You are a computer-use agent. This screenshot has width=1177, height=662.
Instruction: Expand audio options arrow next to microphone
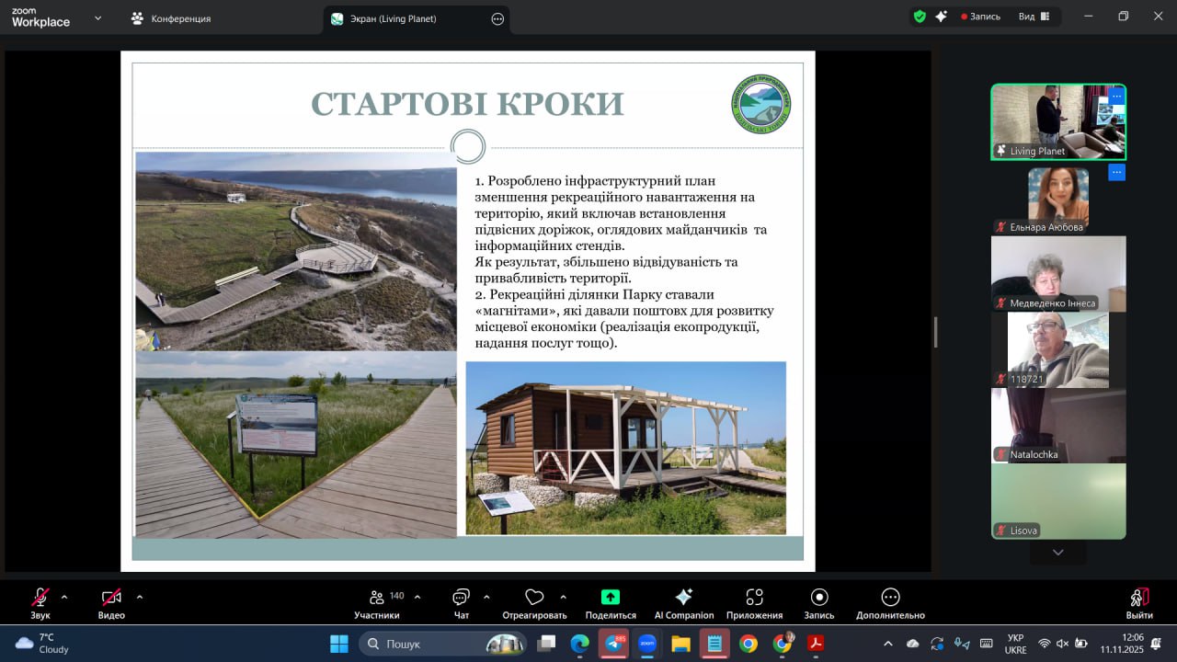point(64,597)
